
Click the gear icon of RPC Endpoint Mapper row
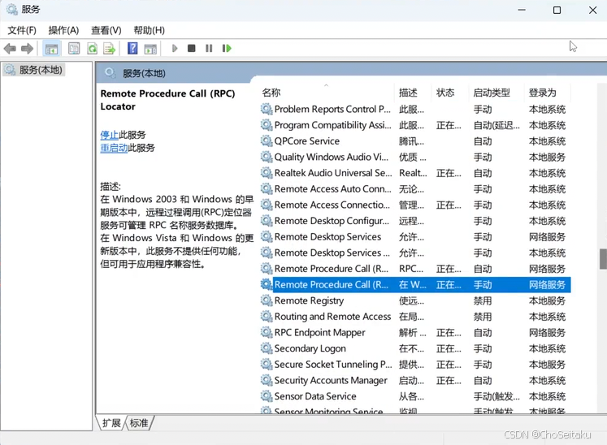tap(267, 332)
